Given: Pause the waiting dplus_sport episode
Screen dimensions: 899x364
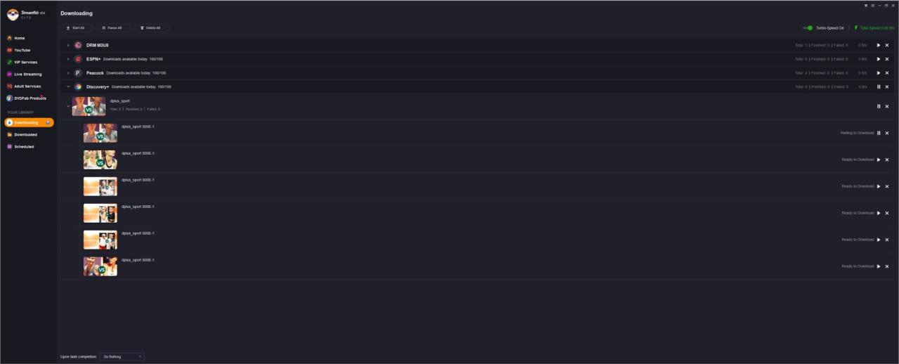Looking at the screenshot, I should click(879, 133).
